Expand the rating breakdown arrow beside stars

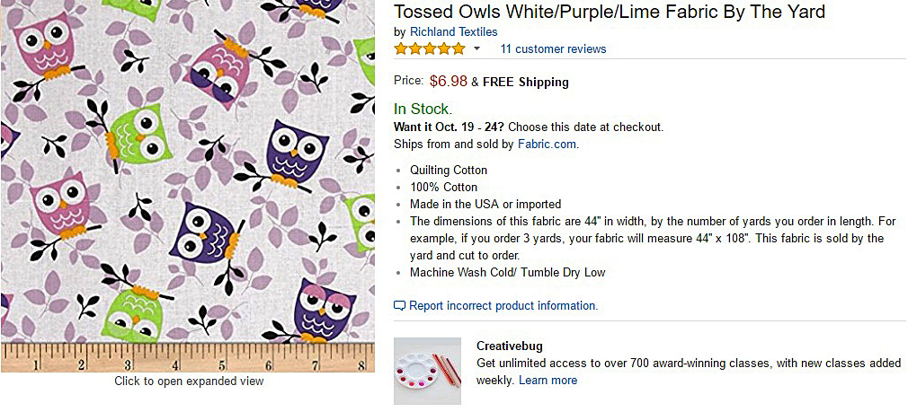476,48
